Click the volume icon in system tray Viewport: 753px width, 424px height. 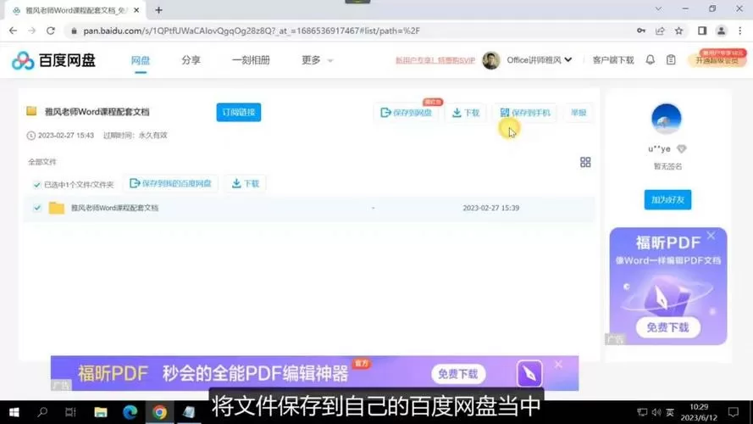click(656, 412)
